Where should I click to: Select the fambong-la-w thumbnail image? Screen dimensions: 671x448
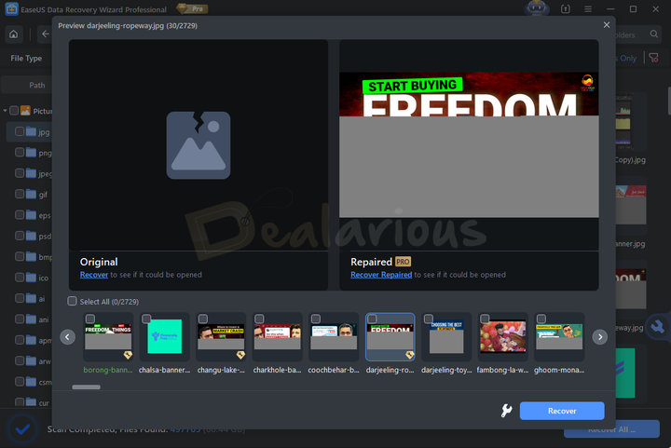[503, 337]
